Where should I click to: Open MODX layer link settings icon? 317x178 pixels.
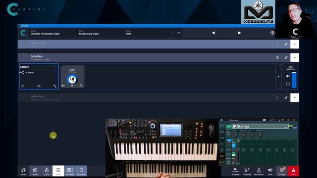23,86
